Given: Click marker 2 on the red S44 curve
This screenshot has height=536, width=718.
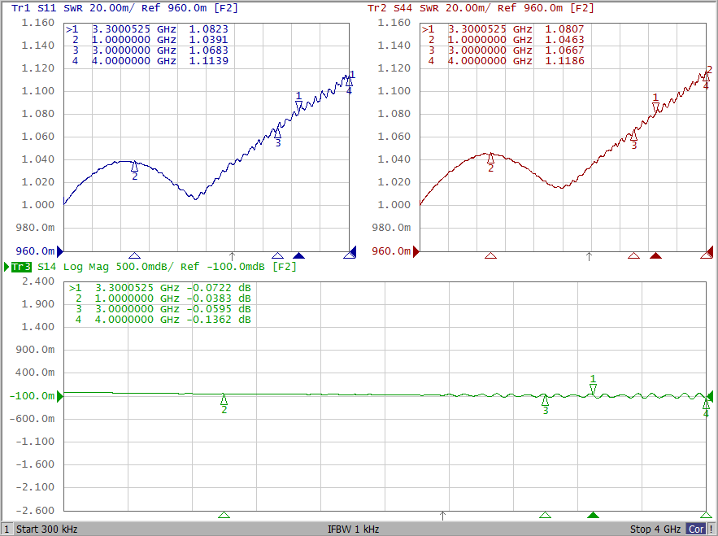Looking at the screenshot, I should pos(490,159).
